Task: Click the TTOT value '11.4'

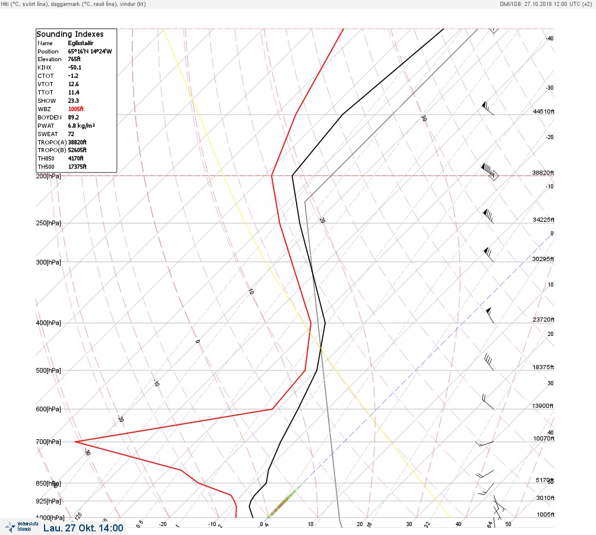Action: click(74, 92)
